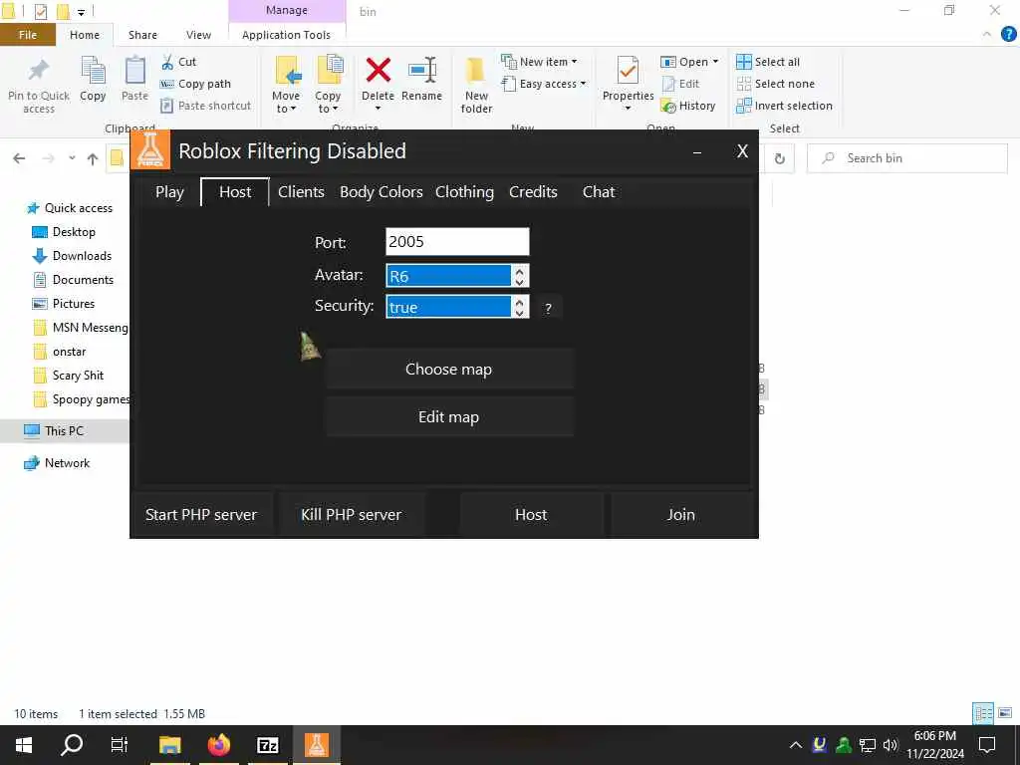Image resolution: width=1020 pixels, height=765 pixels.
Task: Go up one folder level
Action: pos(93,158)
